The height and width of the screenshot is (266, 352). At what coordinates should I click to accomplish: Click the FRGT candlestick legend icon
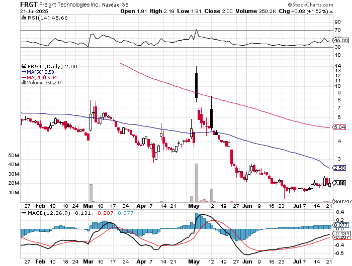24,66
